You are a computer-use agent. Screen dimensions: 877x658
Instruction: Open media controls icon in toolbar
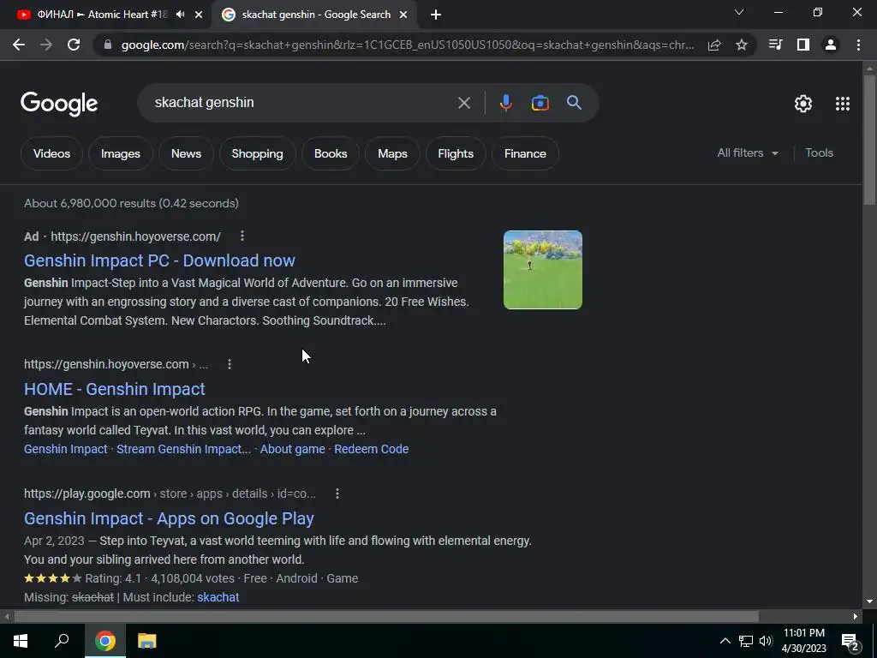click(775, 45)
